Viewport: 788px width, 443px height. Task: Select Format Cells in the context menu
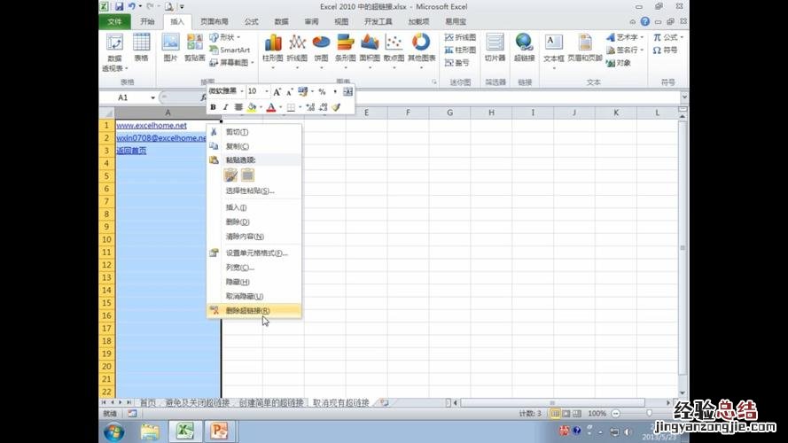click(256, 253)
